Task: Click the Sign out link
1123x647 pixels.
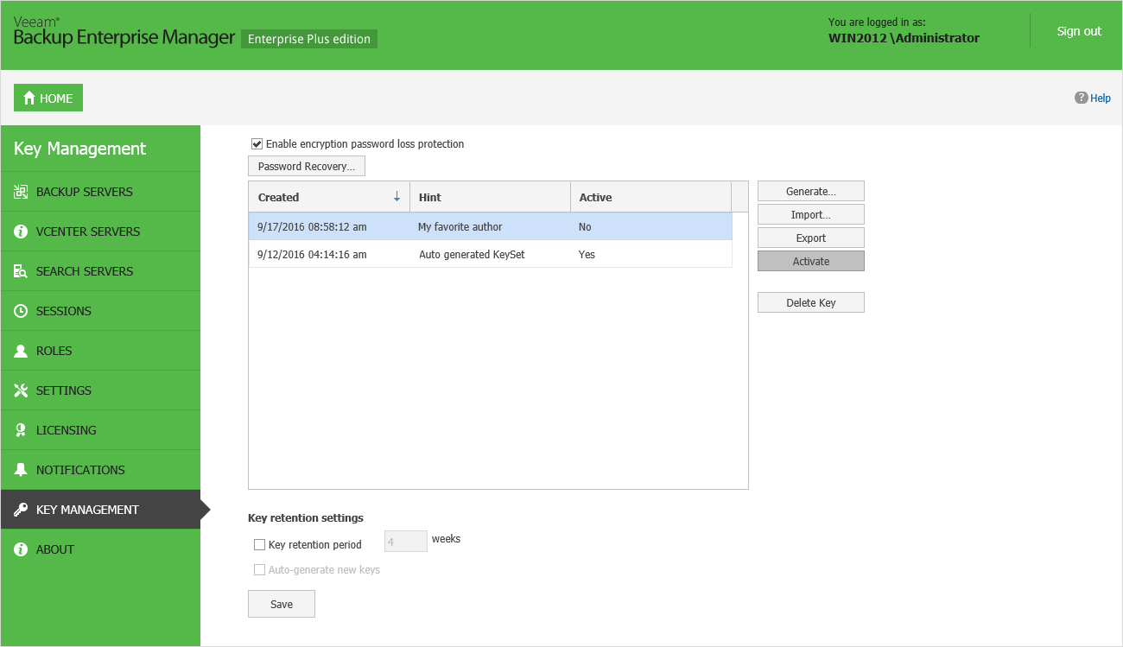Action: coord(1079,31)
